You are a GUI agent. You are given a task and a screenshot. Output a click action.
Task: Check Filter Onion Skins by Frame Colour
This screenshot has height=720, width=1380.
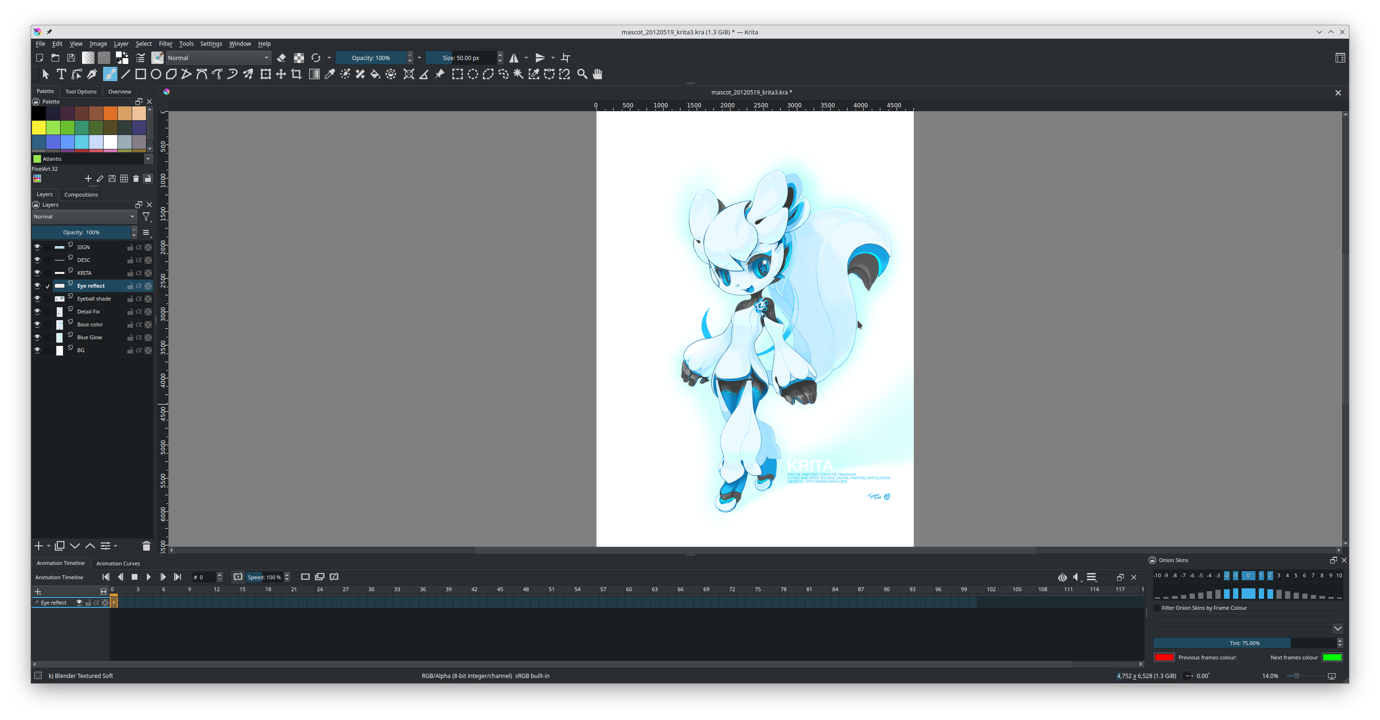[x=1157, y=608]
